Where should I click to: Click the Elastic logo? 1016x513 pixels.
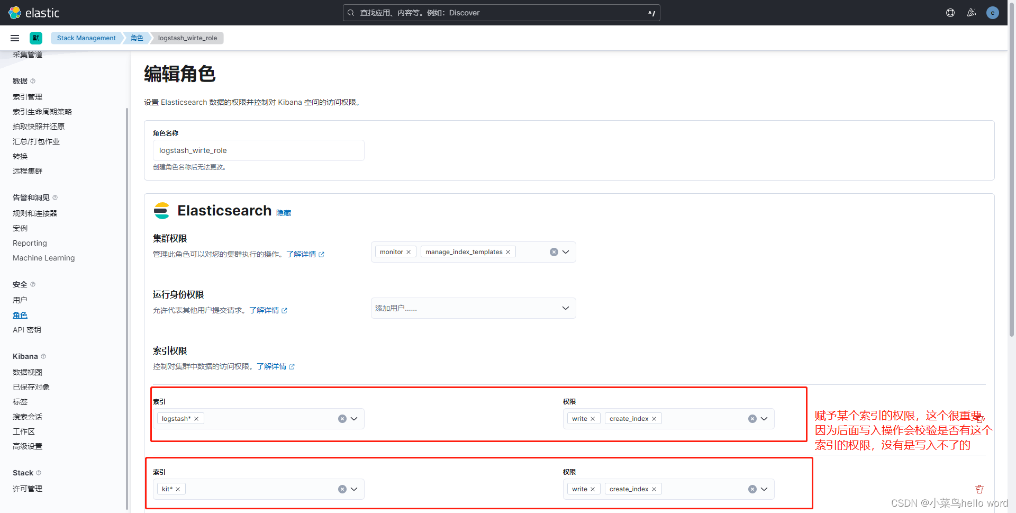tap(34, 13)
